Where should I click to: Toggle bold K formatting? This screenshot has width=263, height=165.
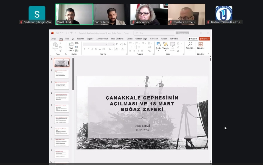click(84, 49)
